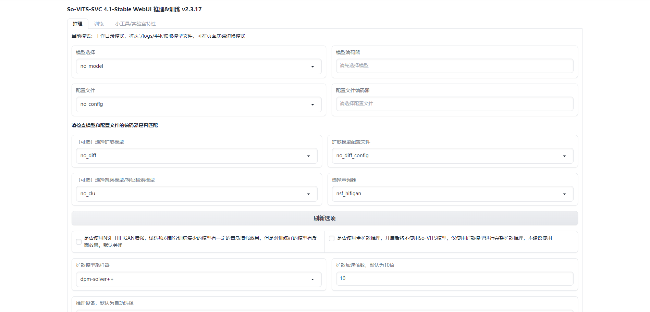The image size is (650, 312).
Task: Open the 训练 tab
Action: pyautogui.click(x=99, y=24)
